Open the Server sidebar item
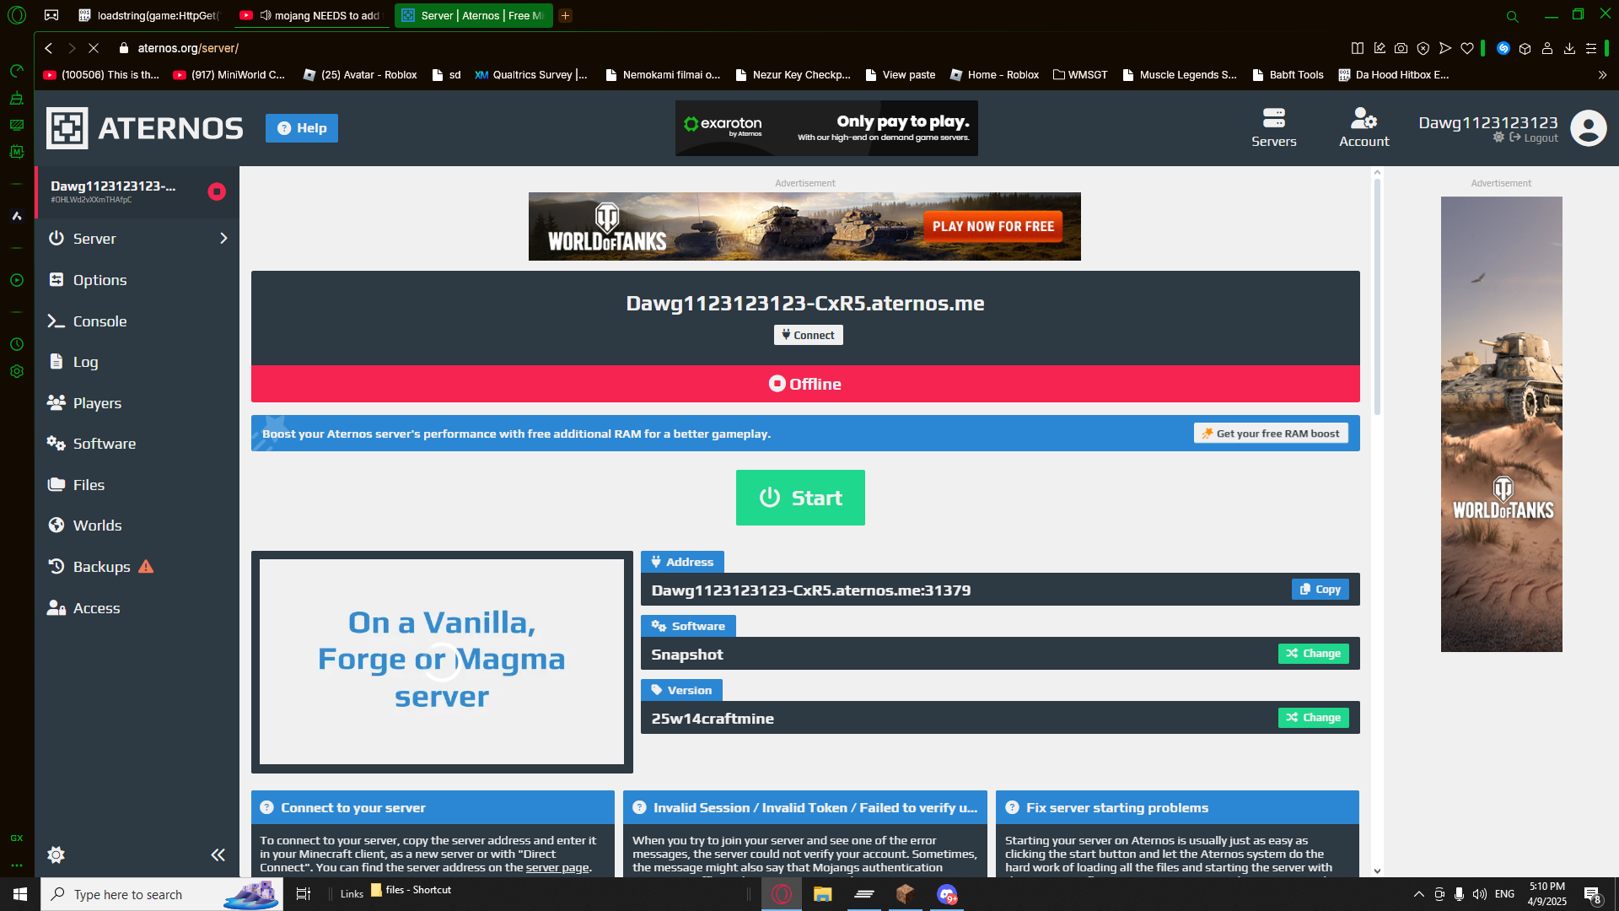The height and width of the screenshot is (911, 1619). (137, 239)
